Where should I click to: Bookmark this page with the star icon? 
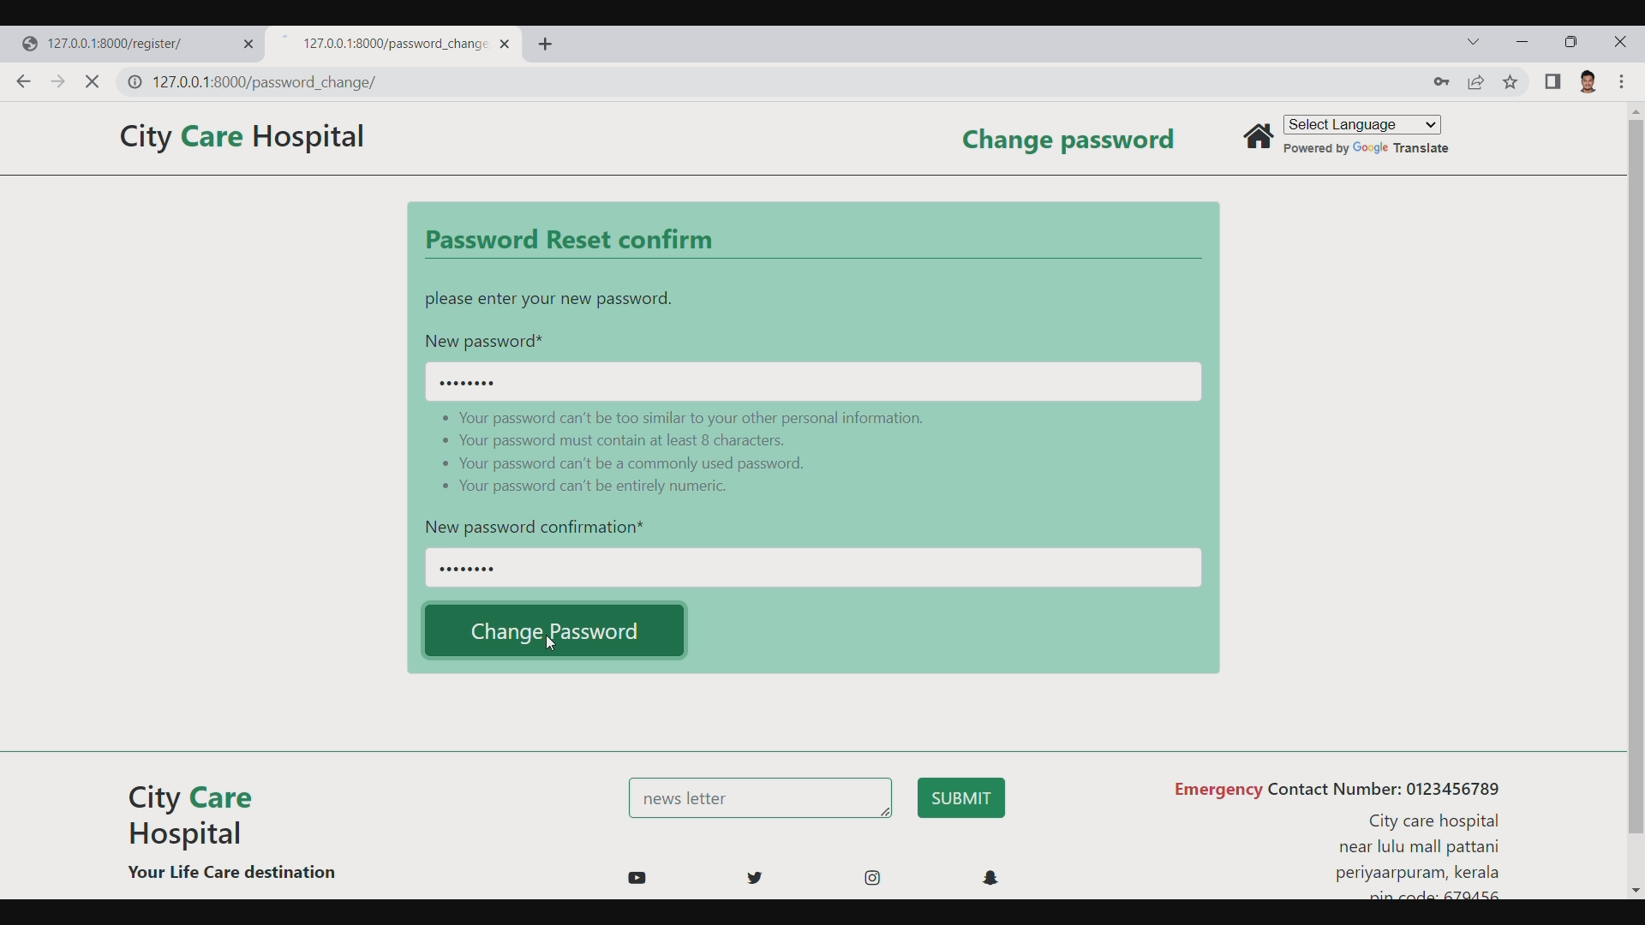pyautogui.click(x=1510, y=82)
